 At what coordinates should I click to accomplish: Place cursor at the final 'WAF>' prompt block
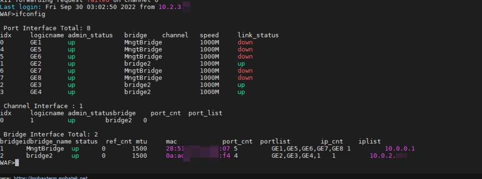17,162
